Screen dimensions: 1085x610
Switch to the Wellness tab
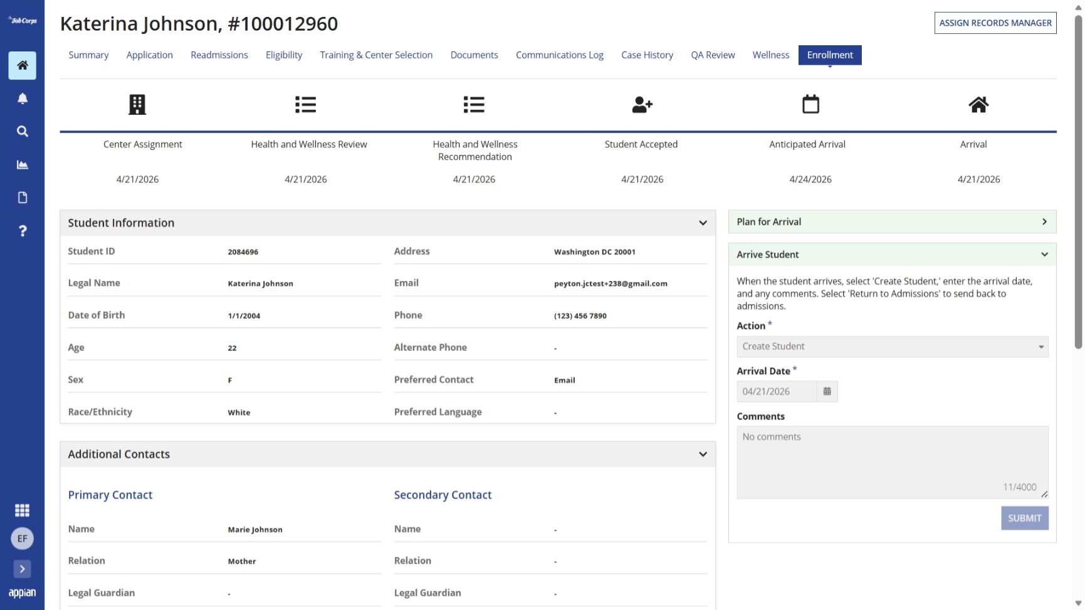(771, 55)
